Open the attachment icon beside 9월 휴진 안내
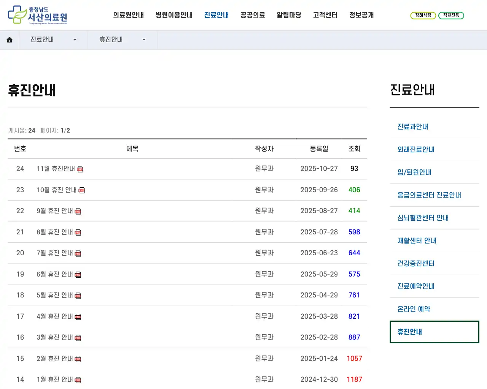The height and width of the screenshot is (389, 487). point(78,211)
